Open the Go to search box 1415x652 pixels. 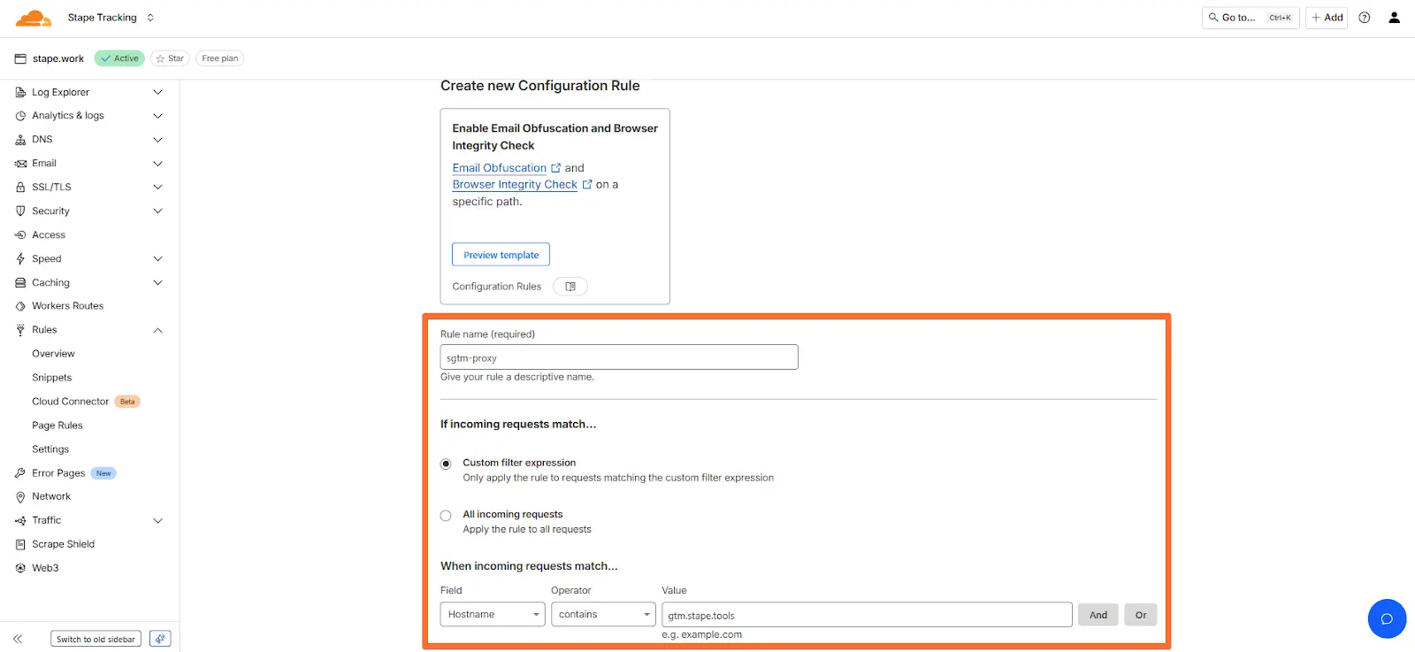[1251, 18]
